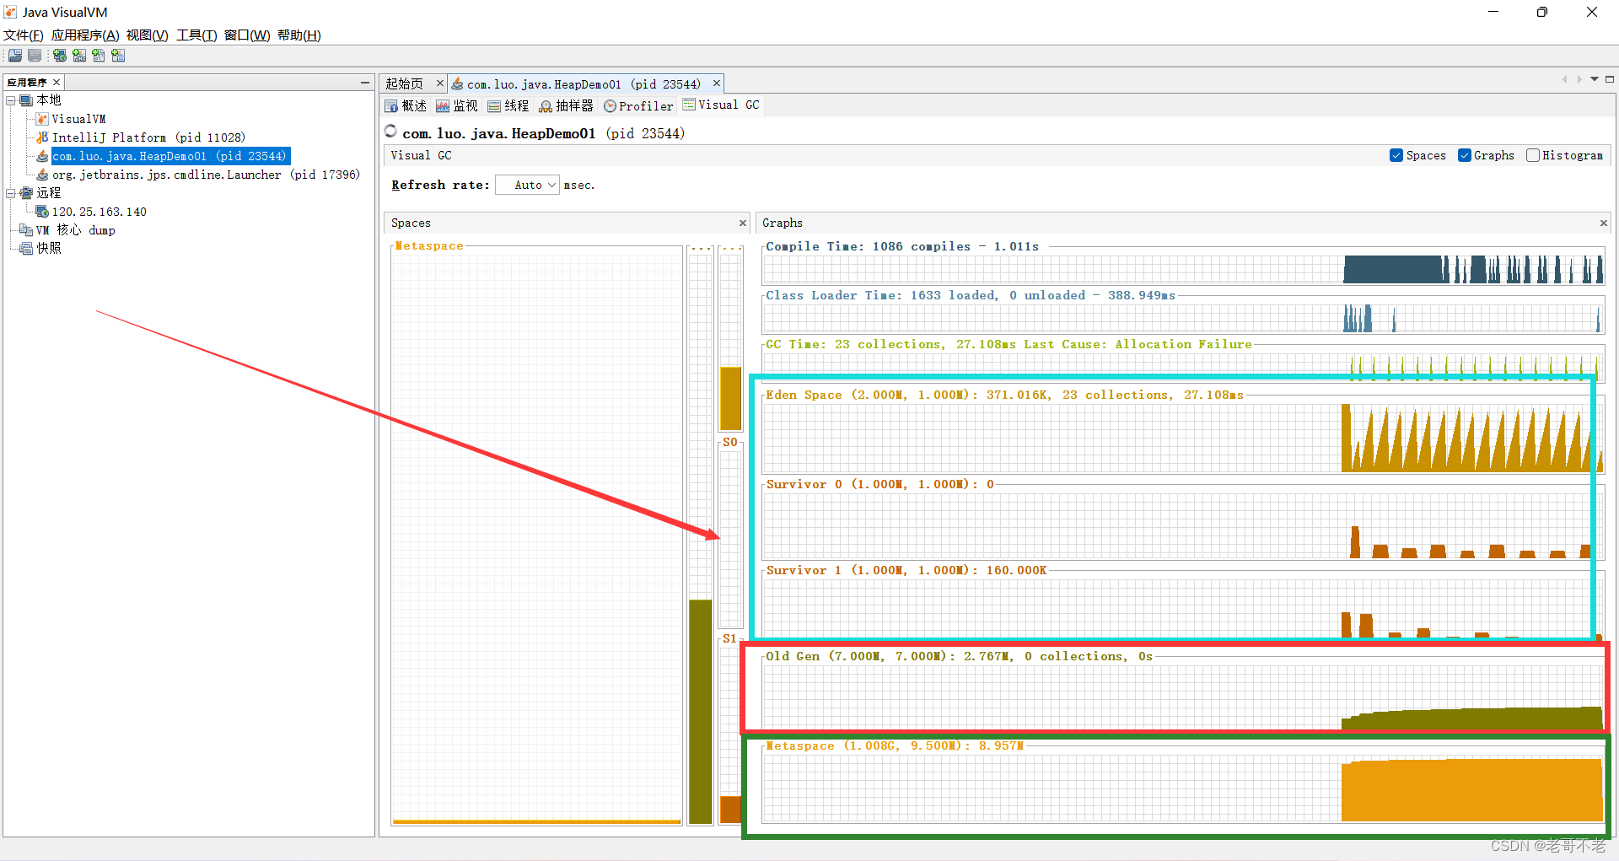
Task: Open the document list dropdown arrow
Action: 1595,79
